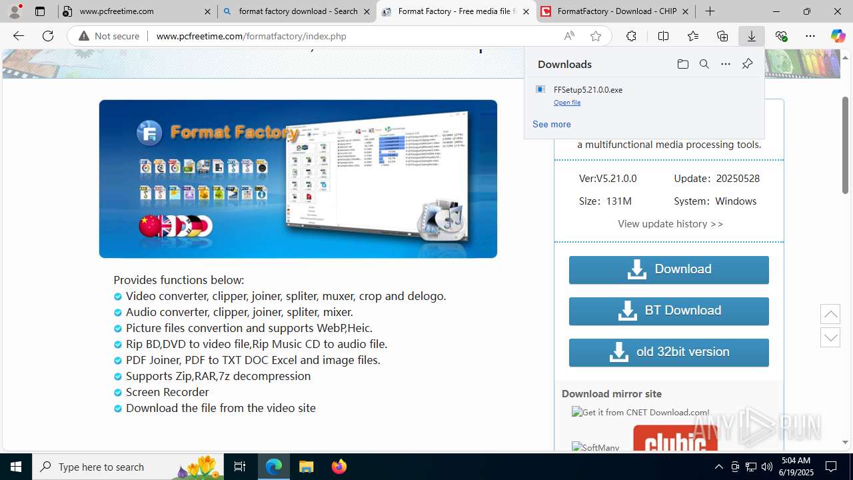Click See more in the Downloads panel

(x=552, y=124)
